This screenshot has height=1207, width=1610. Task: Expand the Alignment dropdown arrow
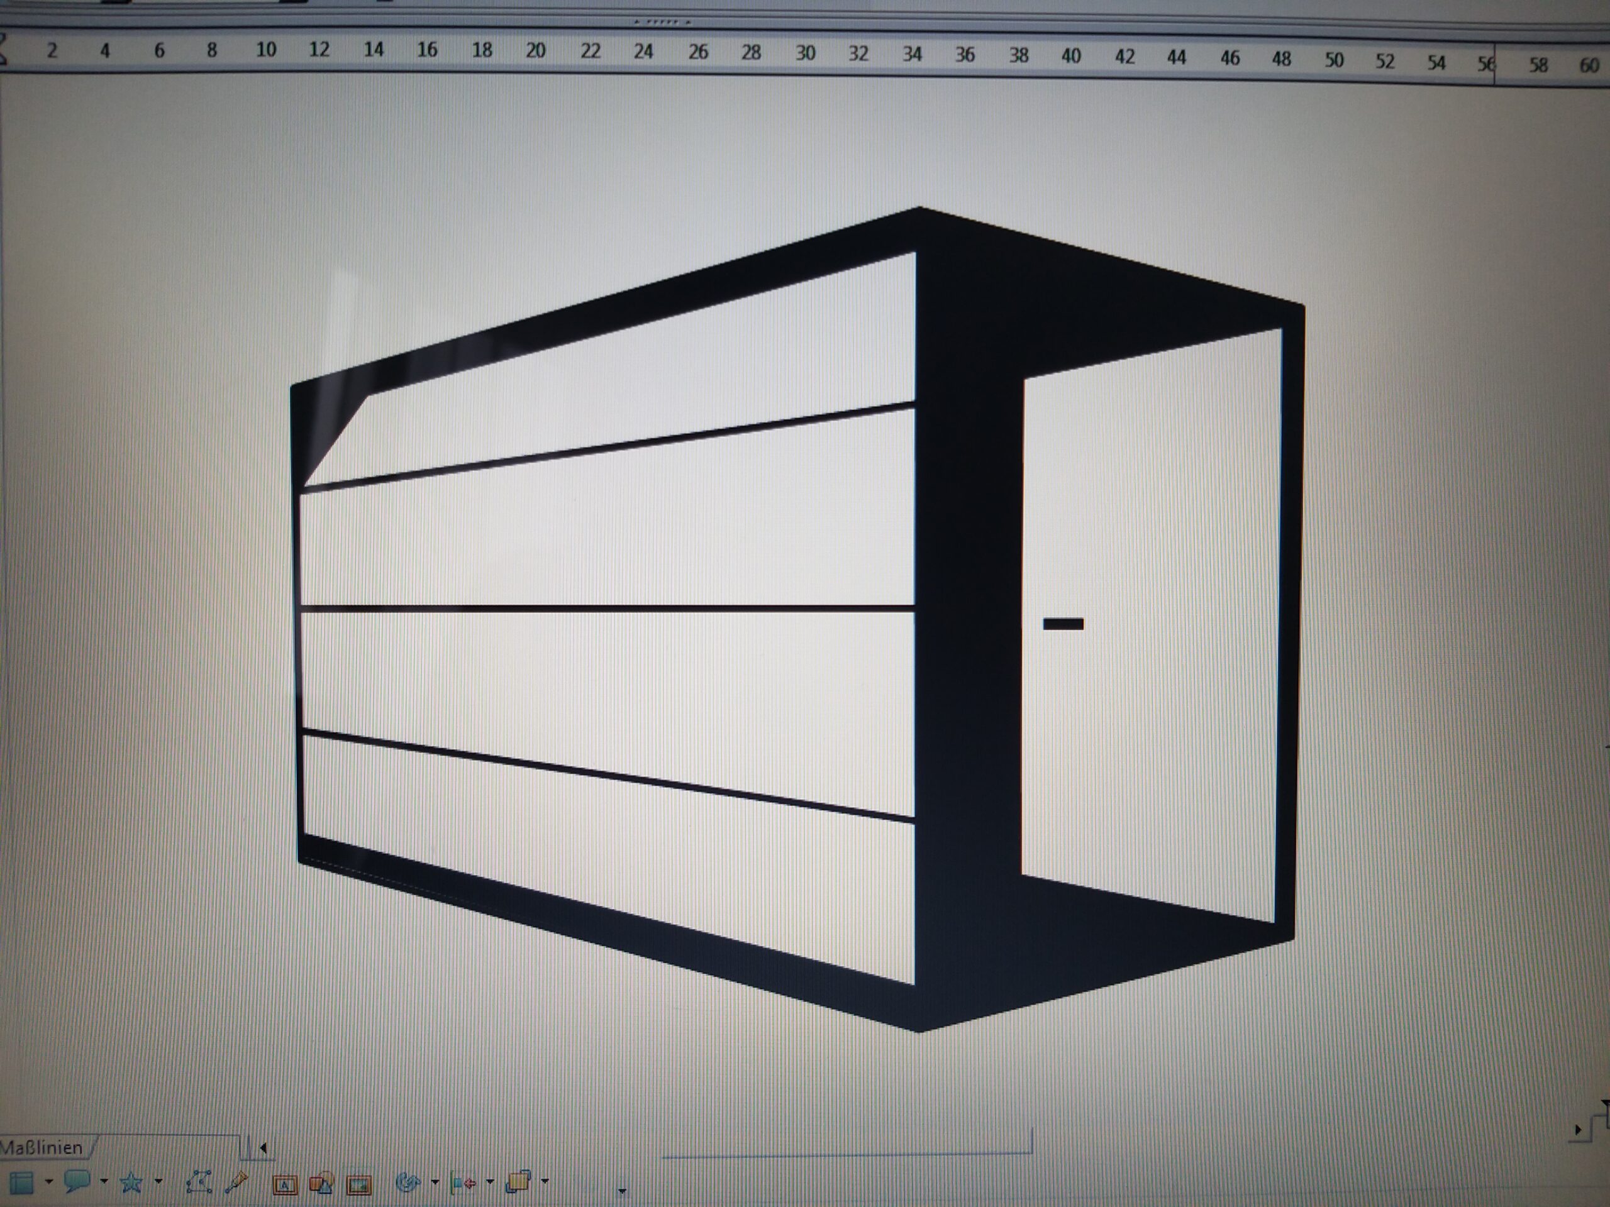coord(490,1181)
